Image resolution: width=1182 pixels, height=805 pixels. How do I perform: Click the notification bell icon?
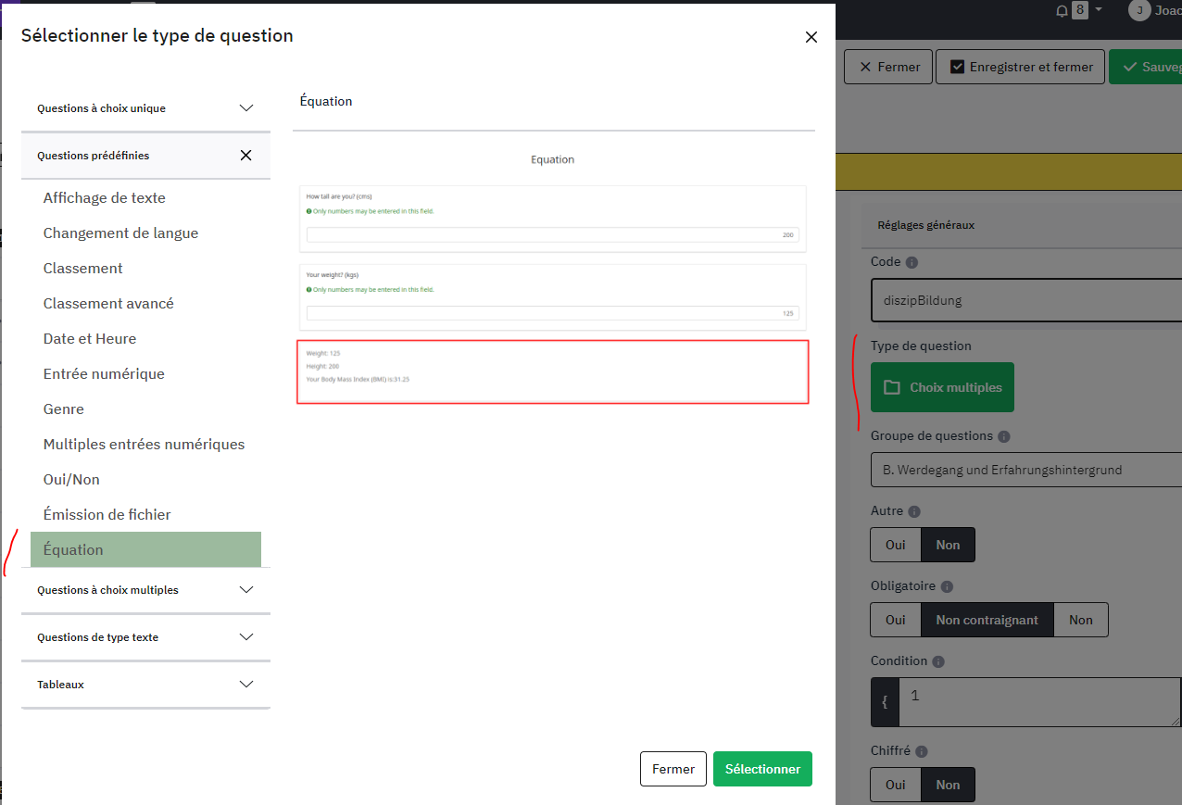click(1062, 11)
